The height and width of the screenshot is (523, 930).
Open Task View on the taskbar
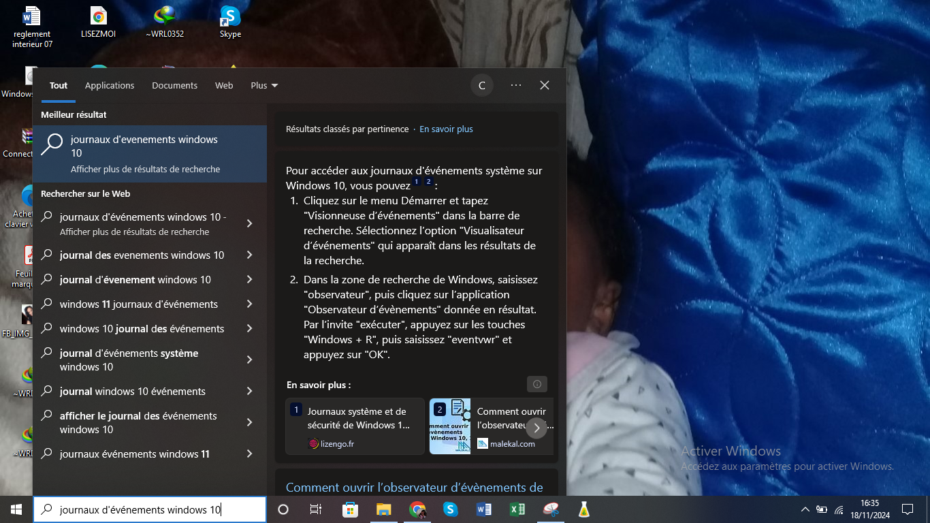coord(316,509)
